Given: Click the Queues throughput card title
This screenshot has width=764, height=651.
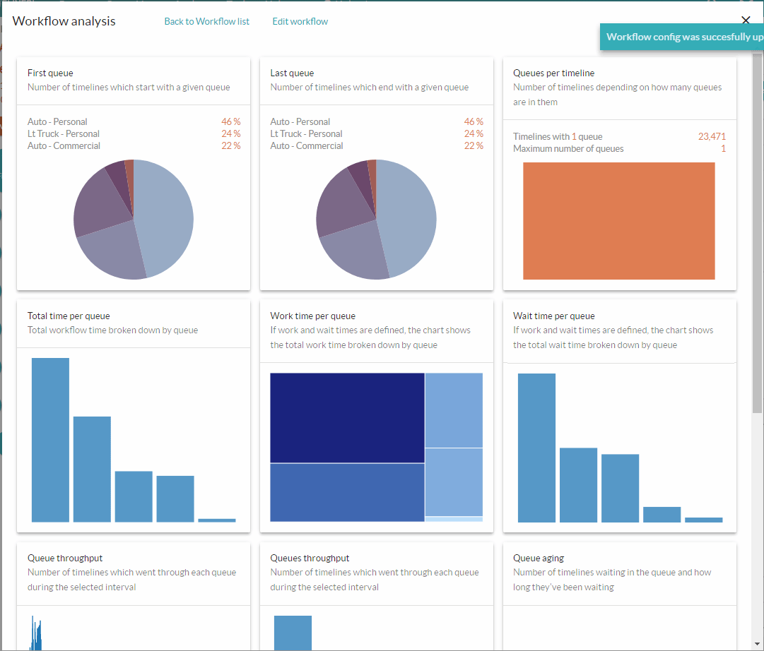Looking at the screenshot, I should (310, 559).
